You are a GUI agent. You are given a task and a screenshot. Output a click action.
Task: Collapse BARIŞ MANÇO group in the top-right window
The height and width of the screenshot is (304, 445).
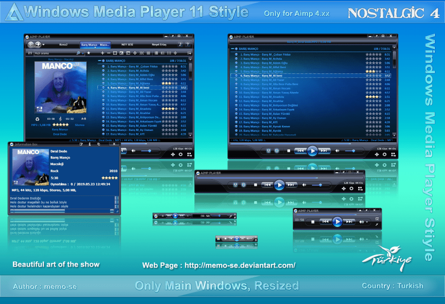pyautogui.click(x=232, y=49)
